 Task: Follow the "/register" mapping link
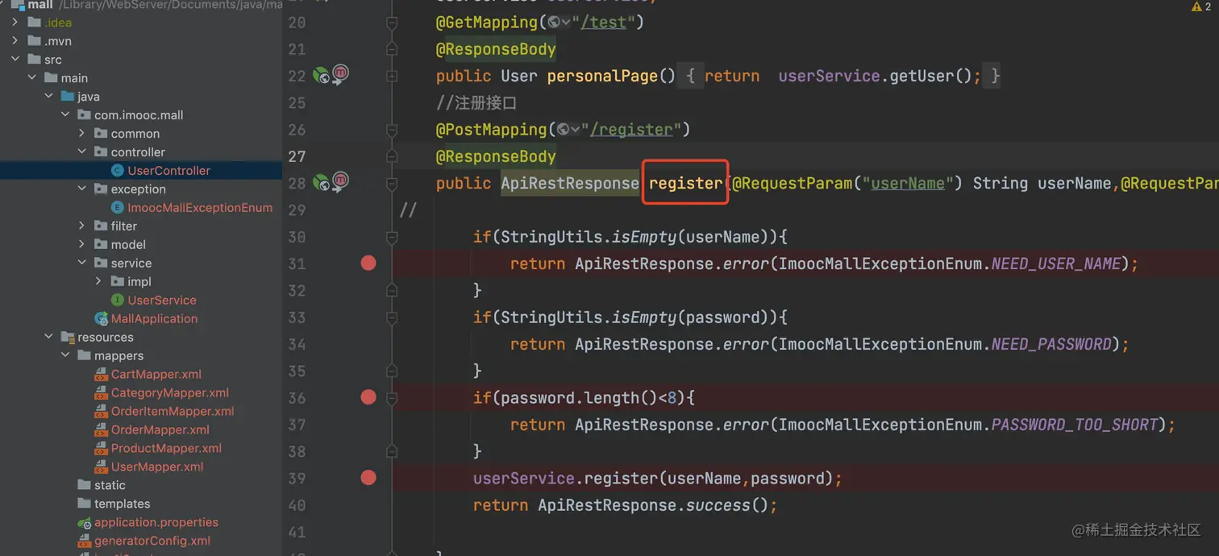[x=631, y=130]
